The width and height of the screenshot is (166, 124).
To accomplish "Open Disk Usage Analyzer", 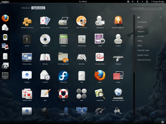I will click(x=63, y=58).
